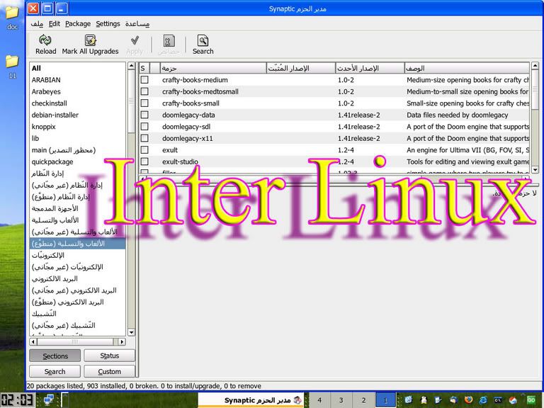Click the Synaptic icon in taskbar entry

[297, 400]
